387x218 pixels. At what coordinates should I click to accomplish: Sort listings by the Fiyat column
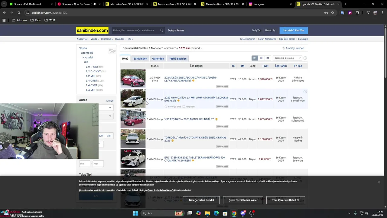click(x=265, y=66)
